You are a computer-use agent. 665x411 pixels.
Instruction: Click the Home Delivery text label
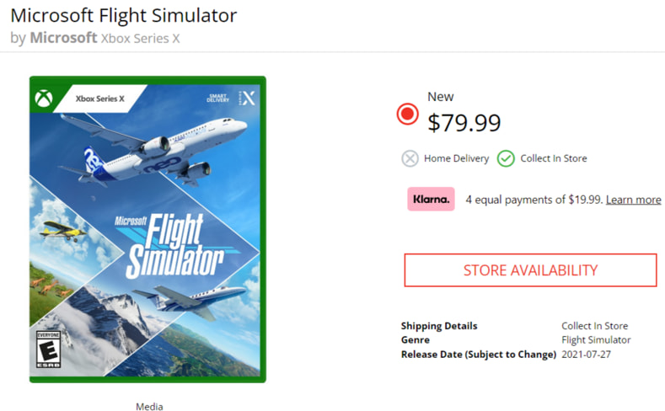(x=456, y=158)
